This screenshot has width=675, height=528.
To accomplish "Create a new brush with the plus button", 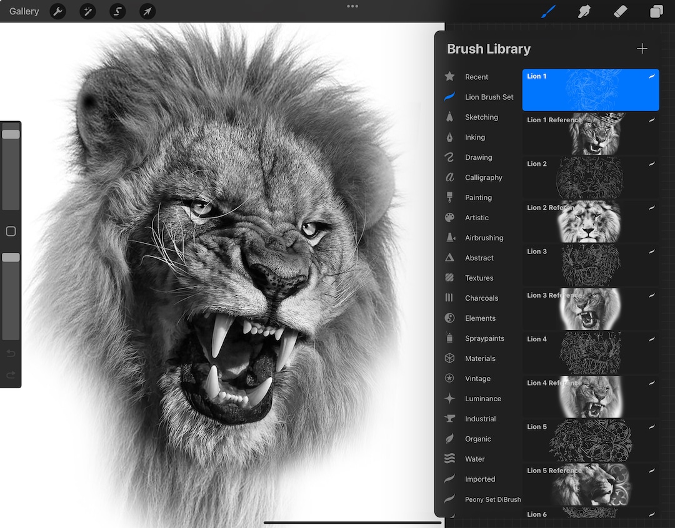I will pos(642,48).
